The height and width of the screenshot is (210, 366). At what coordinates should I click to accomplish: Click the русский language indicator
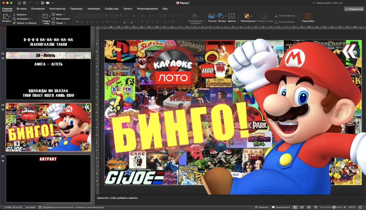[x=30, y=207]
